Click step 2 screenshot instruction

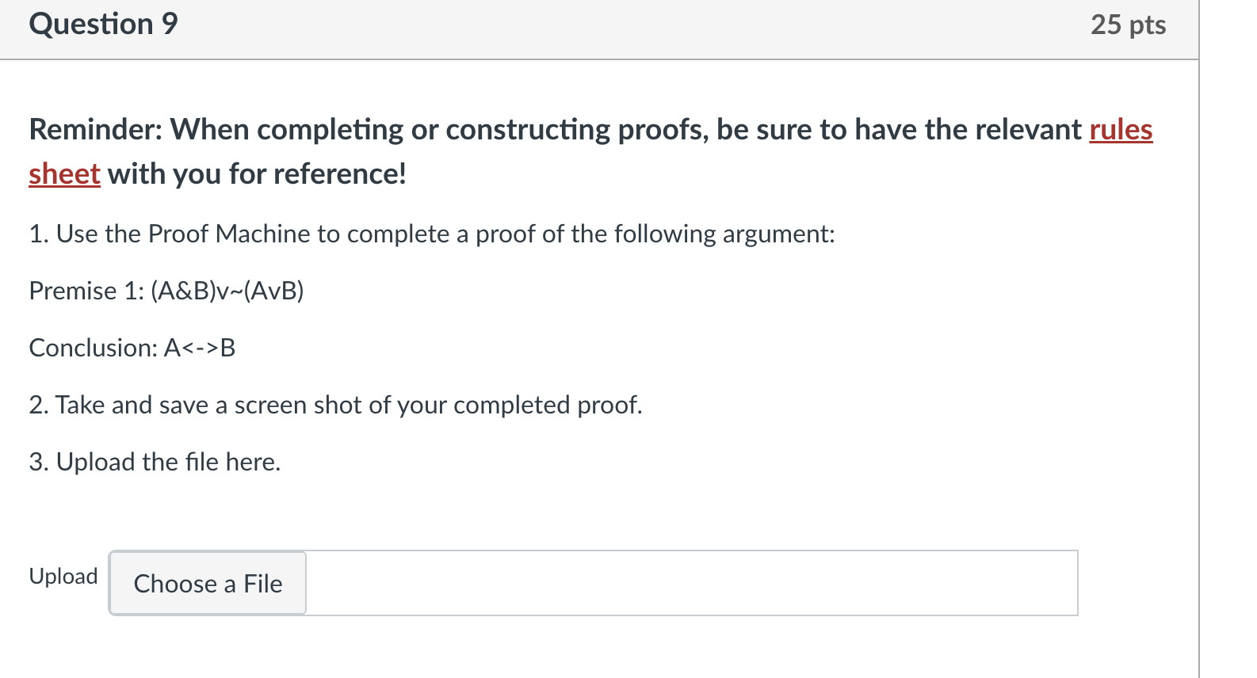tap(336, 405)
